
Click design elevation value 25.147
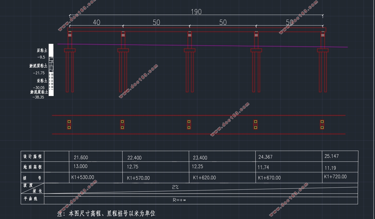click(331, 156)
